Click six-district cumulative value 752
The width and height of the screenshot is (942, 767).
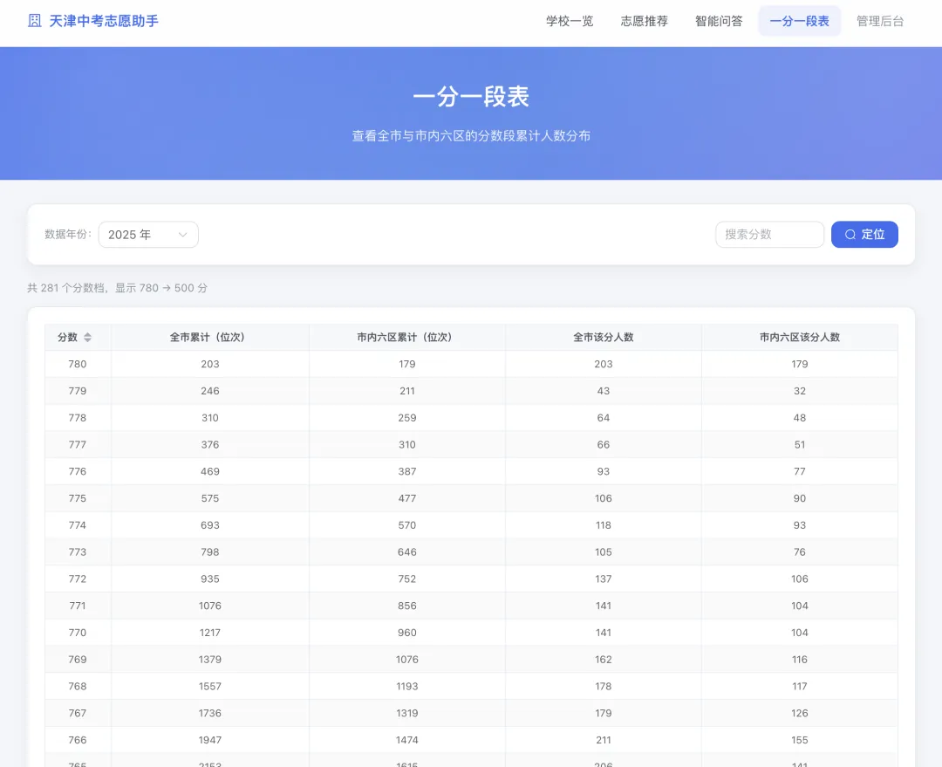[x=407, y=579]
